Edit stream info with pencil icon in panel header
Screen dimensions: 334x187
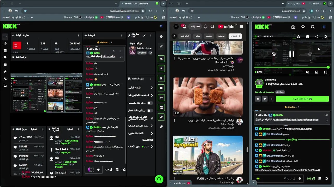[144, 35]
